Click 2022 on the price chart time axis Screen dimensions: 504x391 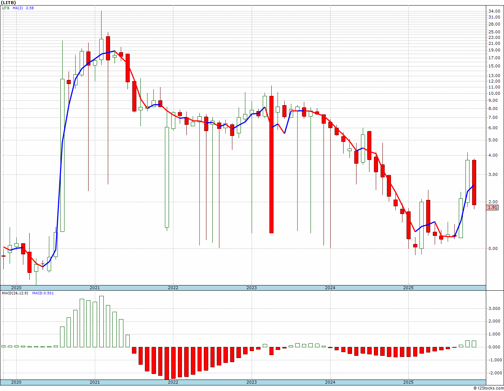click(x=173, y=288)
